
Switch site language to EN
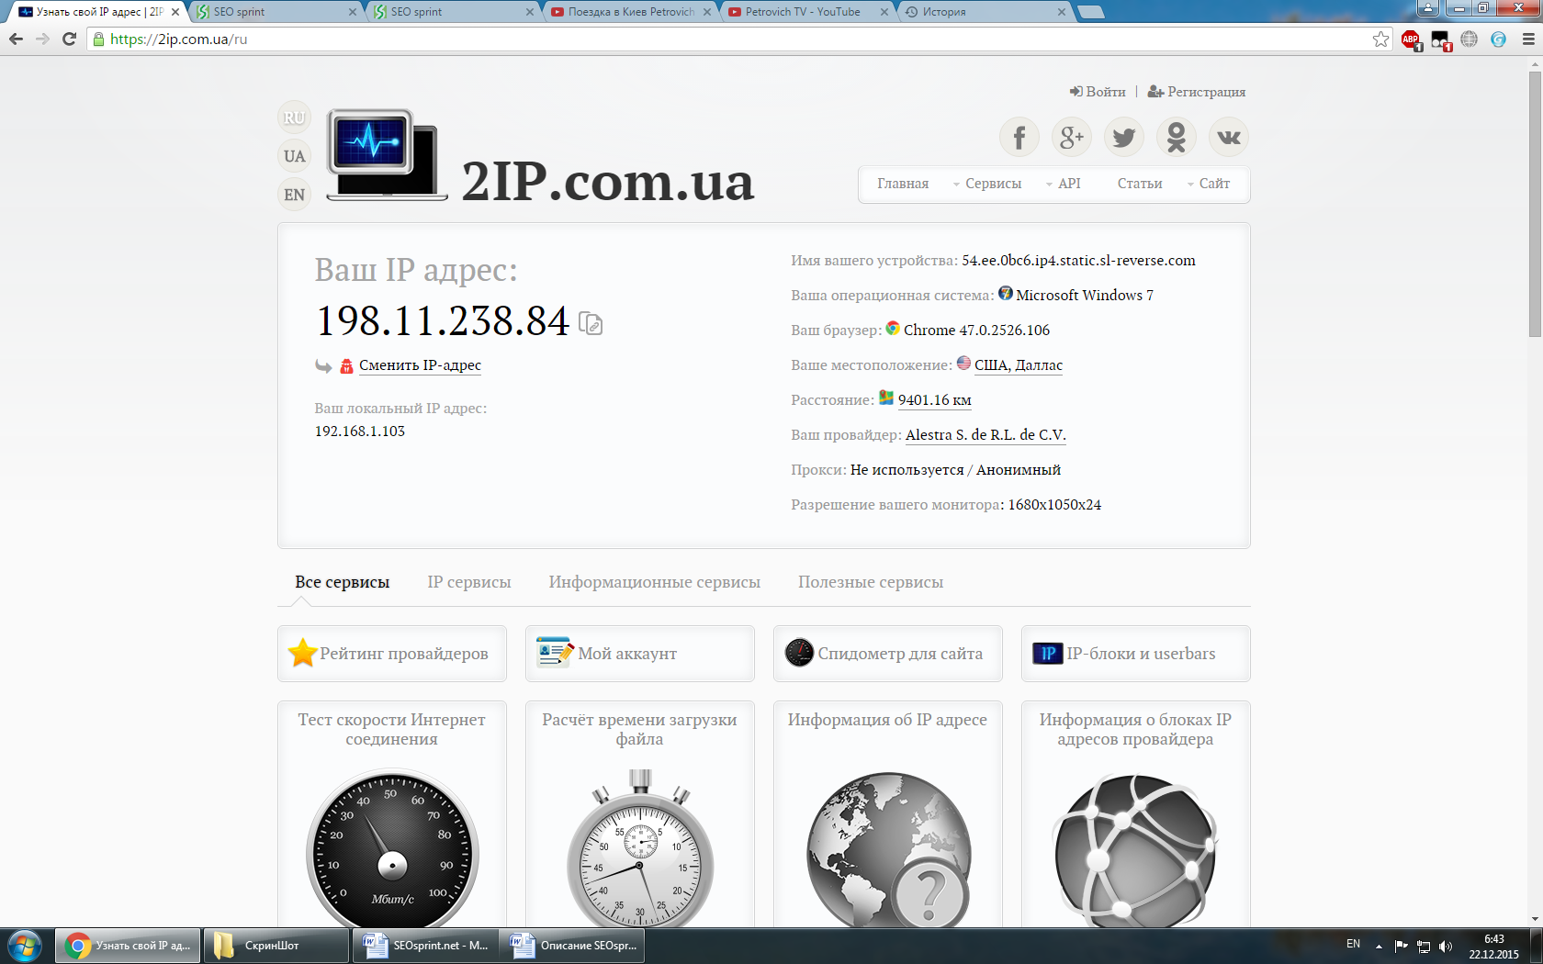point(294,195)
